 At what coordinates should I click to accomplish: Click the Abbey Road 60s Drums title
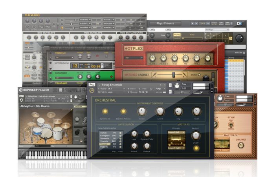point(35,106)
